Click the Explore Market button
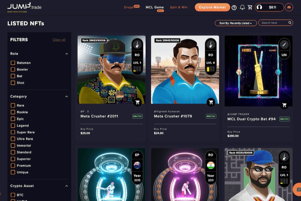The image size is (301, 201). tap(212, 7)
